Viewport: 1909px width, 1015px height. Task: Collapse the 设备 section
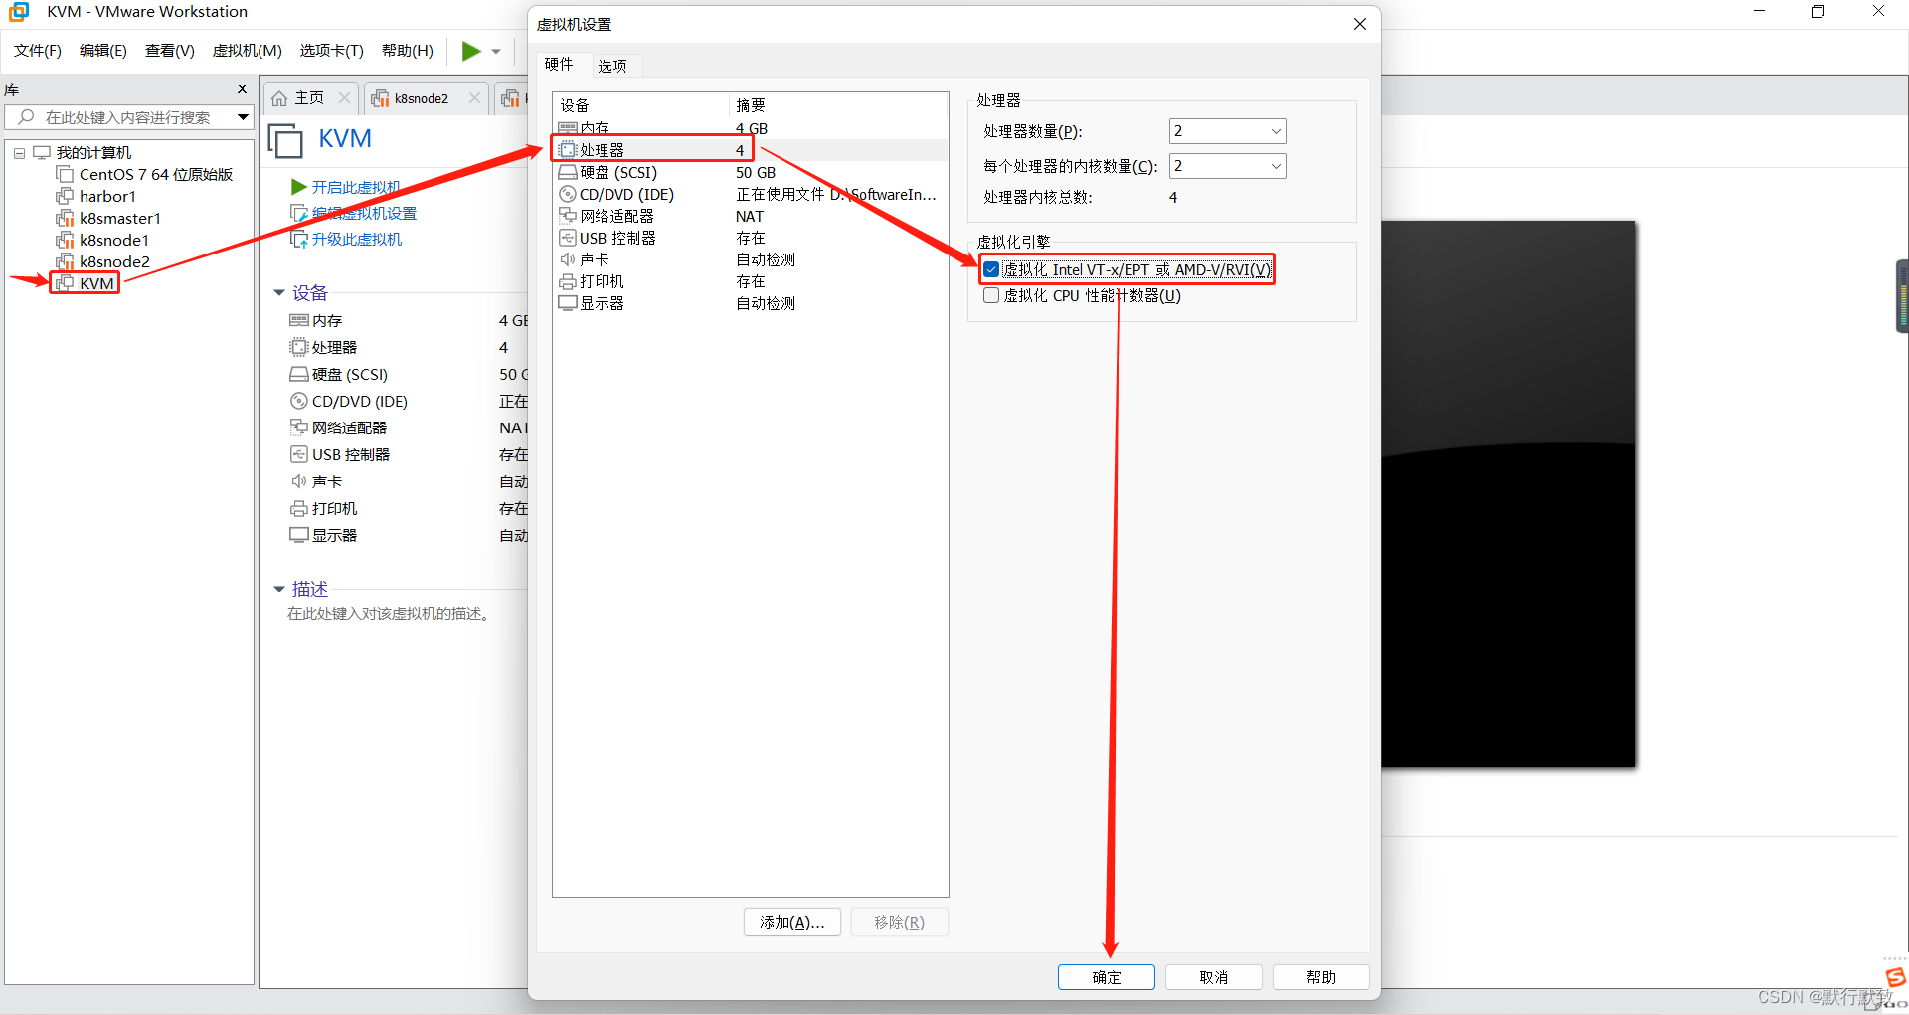click(279, 293)
